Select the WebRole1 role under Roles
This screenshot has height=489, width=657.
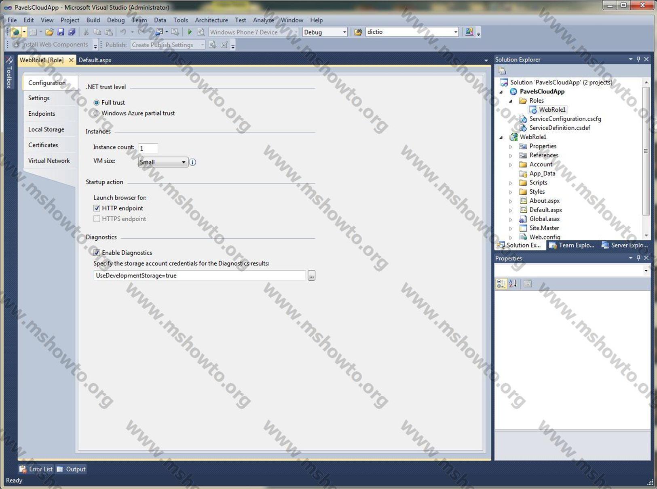point(552,110)
